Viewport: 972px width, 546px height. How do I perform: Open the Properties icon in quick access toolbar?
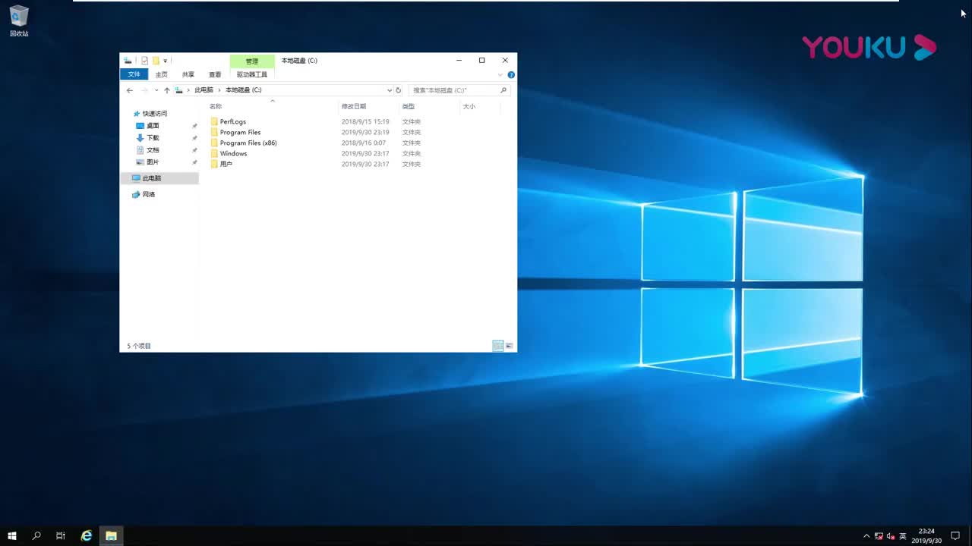[144, 61]
